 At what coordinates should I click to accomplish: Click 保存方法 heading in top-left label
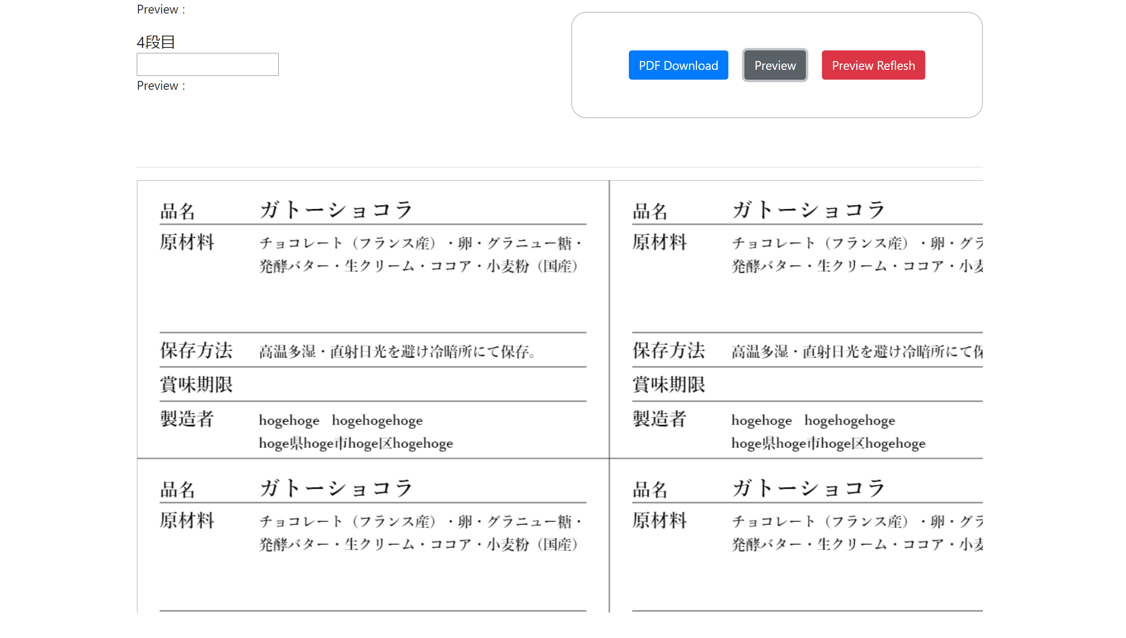196,350
